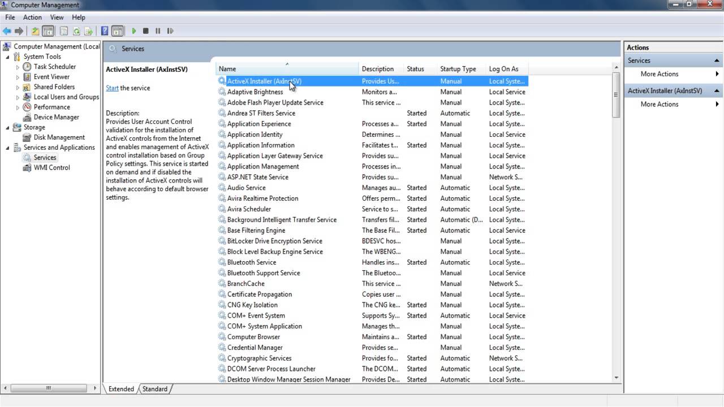This screenshot has height=407, width=724.
Task: Collapse ActiveX Installer section in Actions pane
Action: 717,90
